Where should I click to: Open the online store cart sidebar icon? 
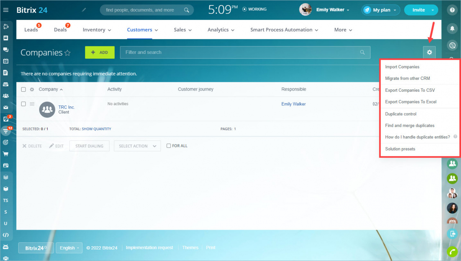[6, 154]
